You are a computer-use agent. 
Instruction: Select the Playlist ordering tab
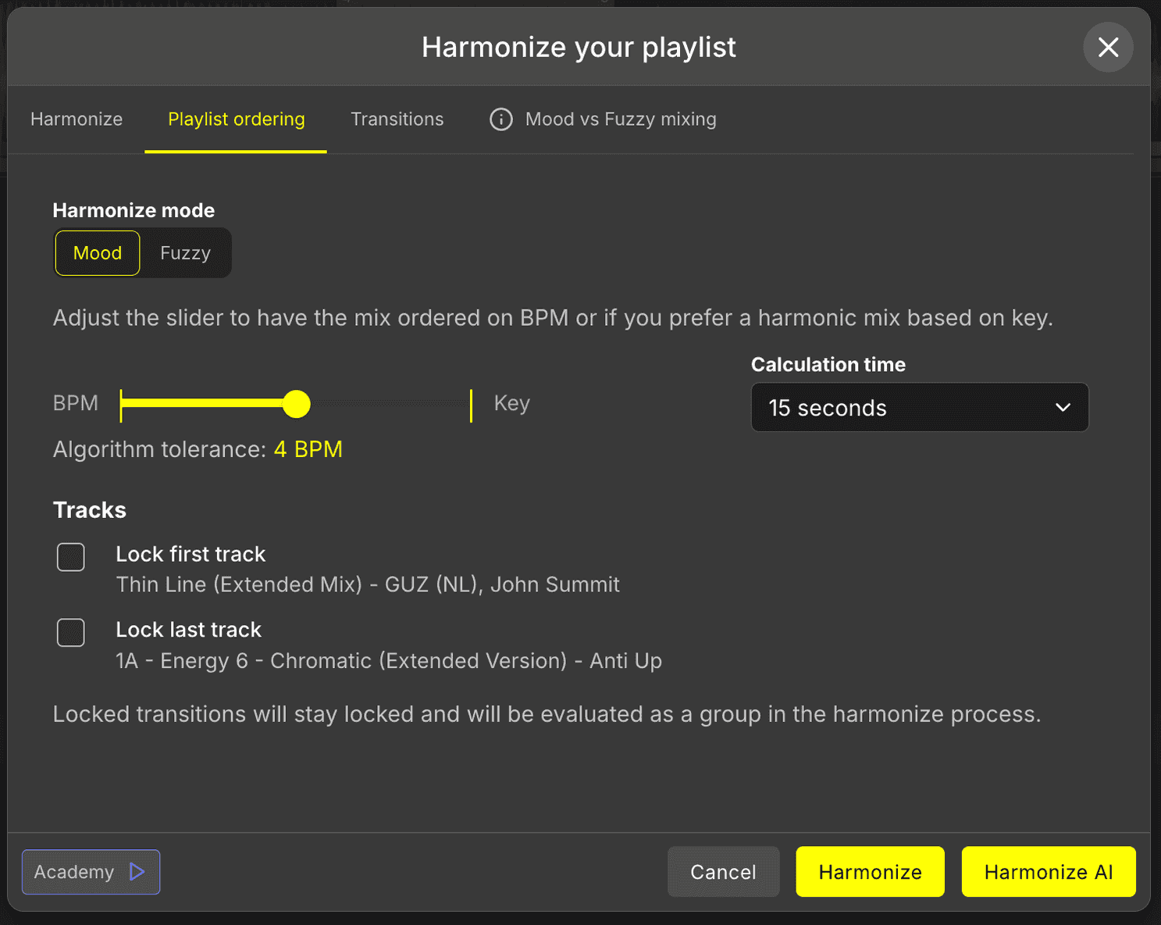click(236, 119)
